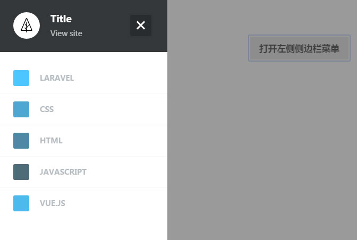Click the steel blue square beside HTML

(x=21, y=141)
